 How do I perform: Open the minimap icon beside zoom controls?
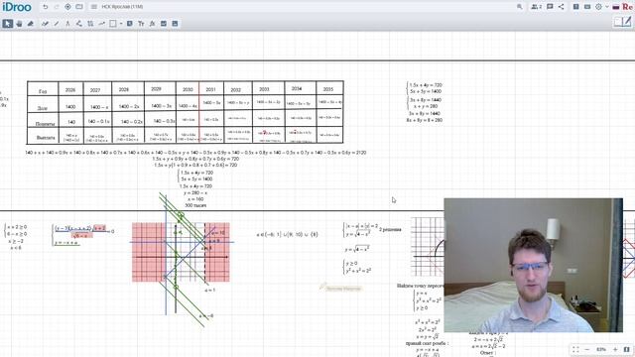point(626,349)
